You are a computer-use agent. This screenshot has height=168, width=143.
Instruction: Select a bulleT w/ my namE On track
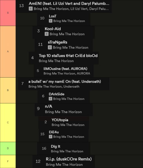pos(63,84)
